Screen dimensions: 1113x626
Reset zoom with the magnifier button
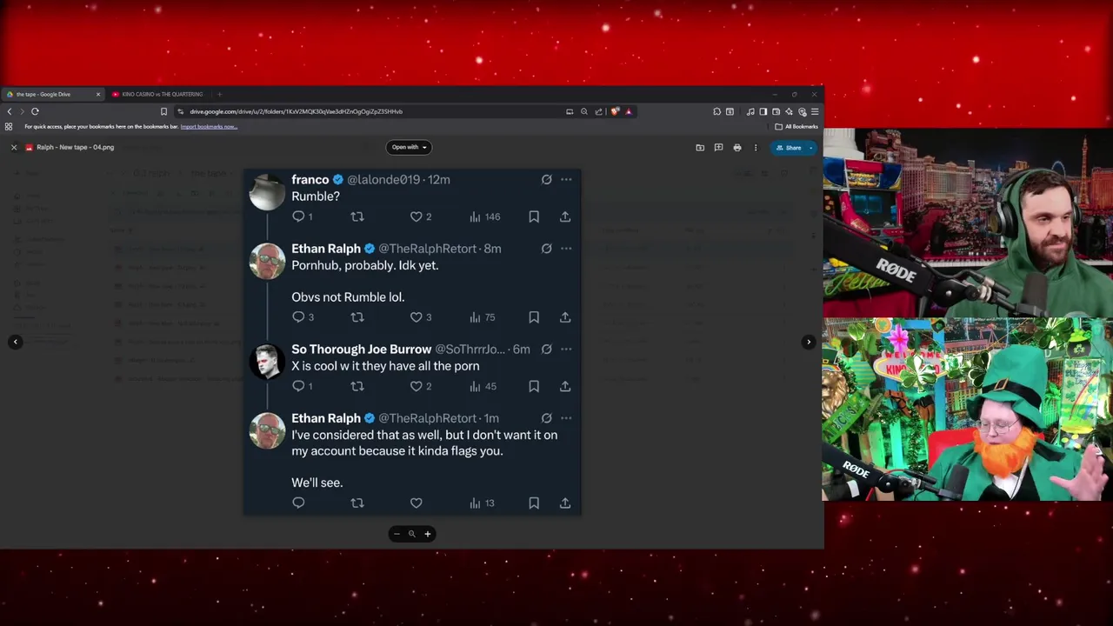point(412,534)
